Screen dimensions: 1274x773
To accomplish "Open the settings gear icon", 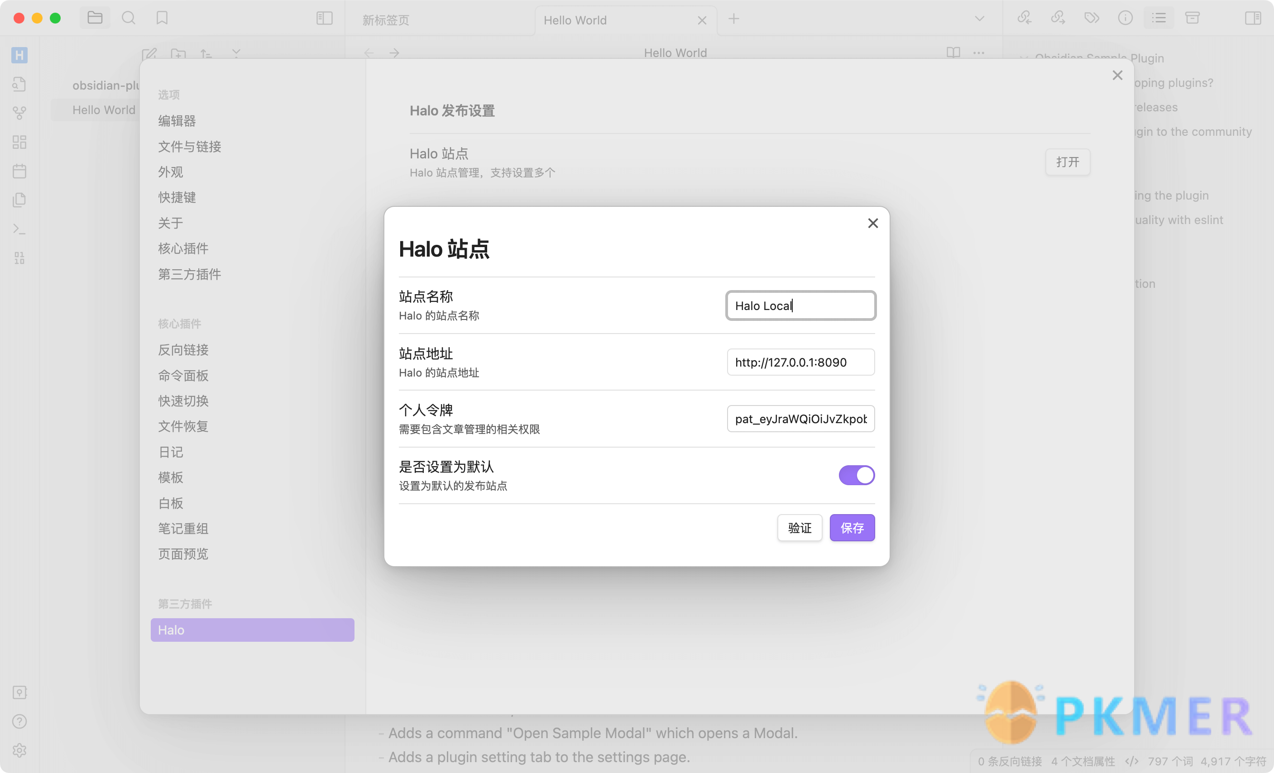I will (x=19, y=750).
